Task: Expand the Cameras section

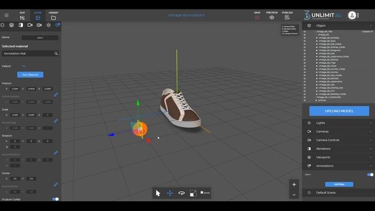Action: coord(339,131)
